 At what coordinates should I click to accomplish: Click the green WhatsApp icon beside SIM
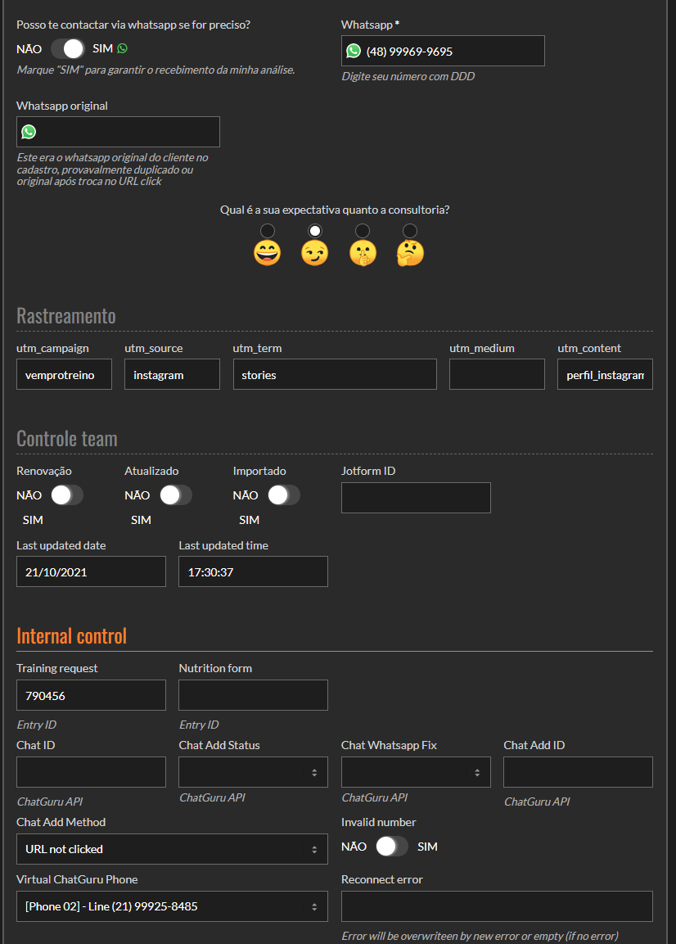122,48
